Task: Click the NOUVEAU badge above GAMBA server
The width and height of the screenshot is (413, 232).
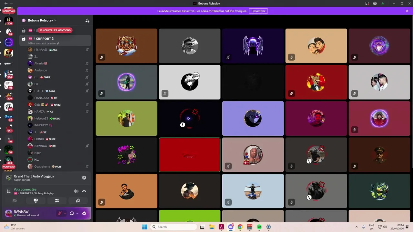Action: tap(9, 167)
